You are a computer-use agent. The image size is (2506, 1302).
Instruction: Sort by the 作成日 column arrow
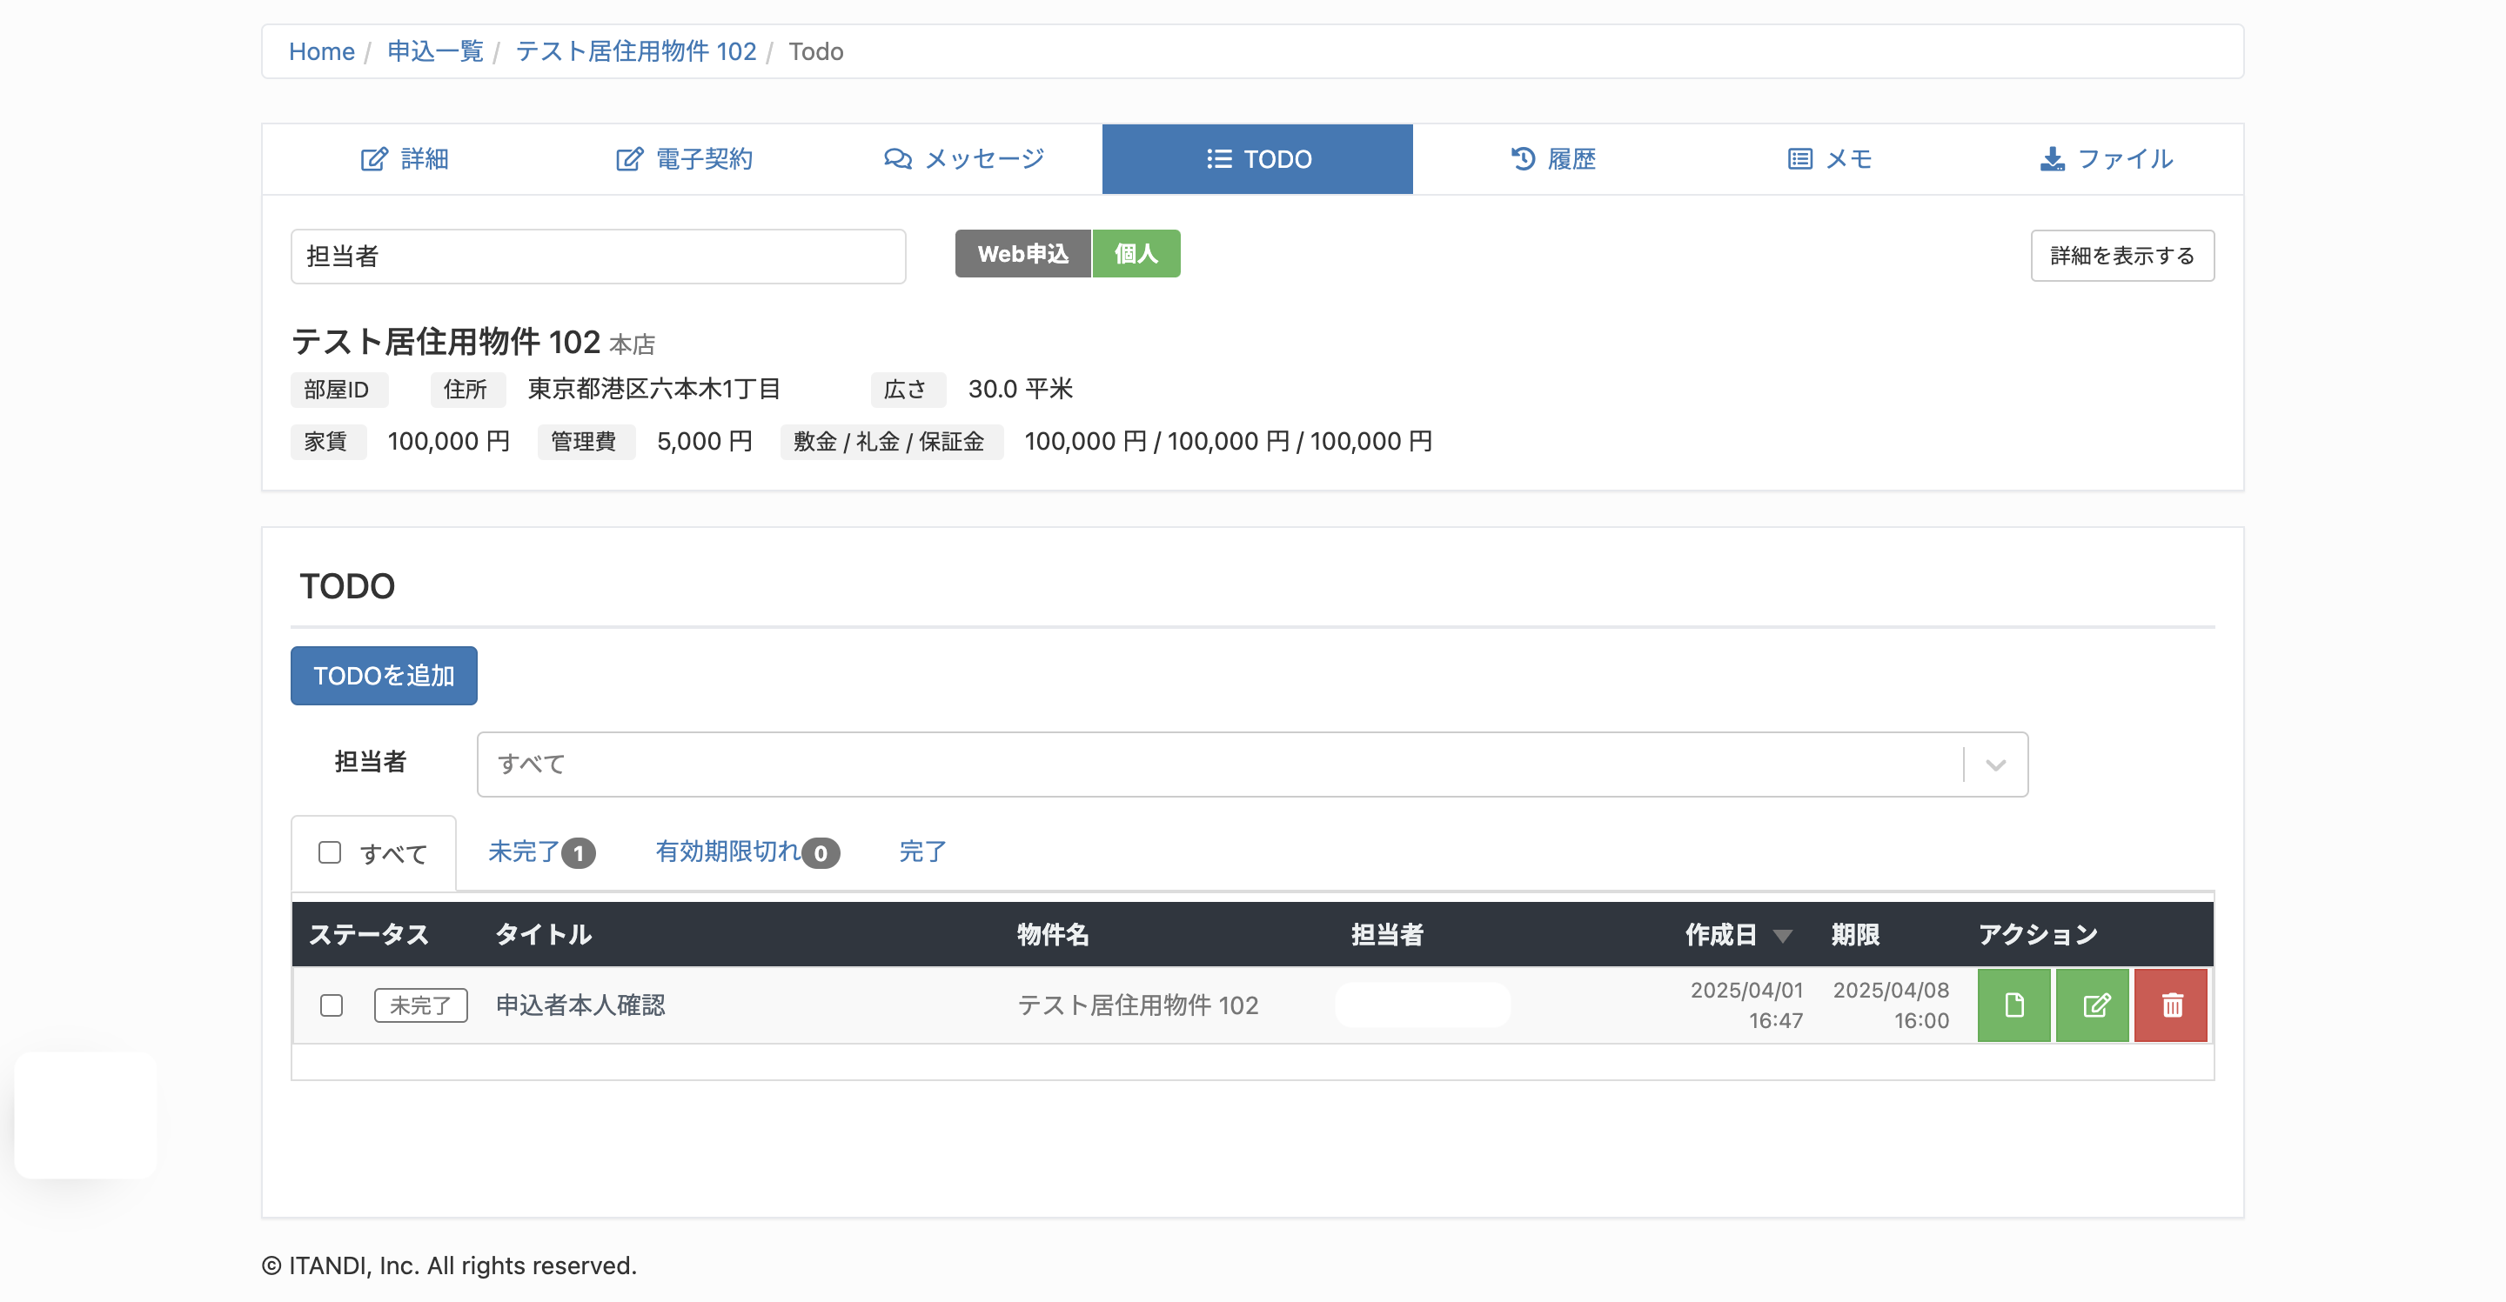pyautogui.click(x=1782, y=936)
